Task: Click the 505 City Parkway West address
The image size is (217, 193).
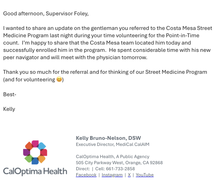Action: [x=119, y=163]
